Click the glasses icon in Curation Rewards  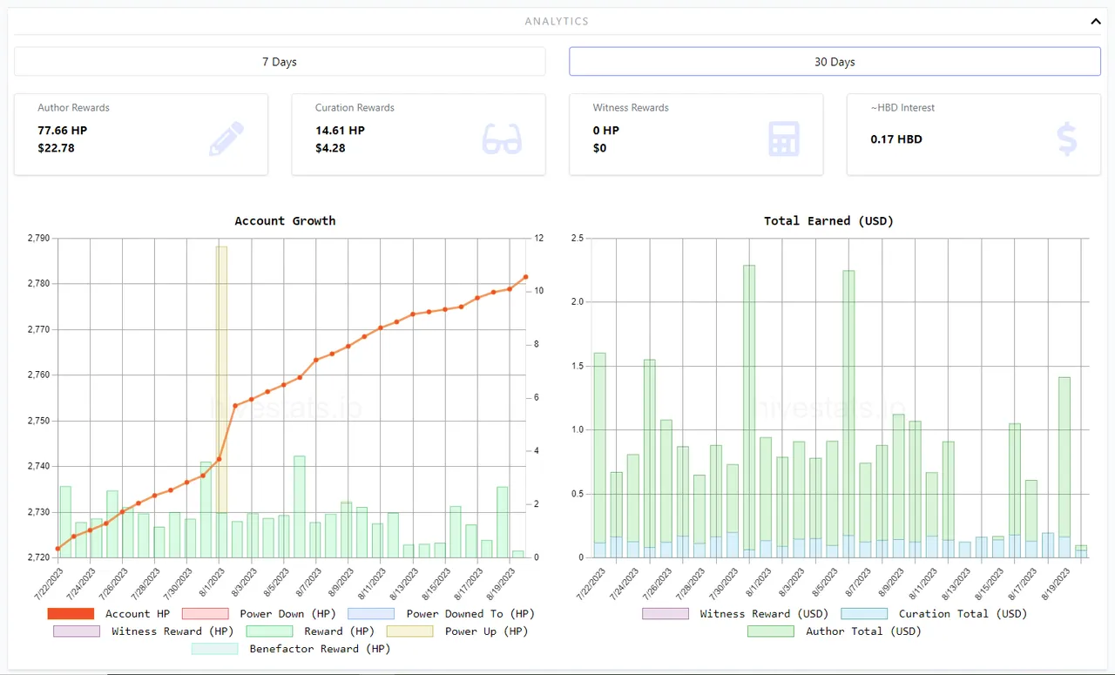(502, 139)
